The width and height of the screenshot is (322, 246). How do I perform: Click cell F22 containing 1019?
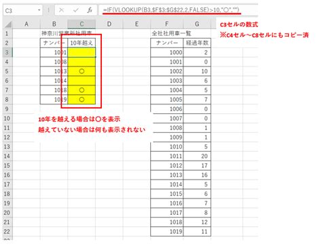pyautogui.click(x=167, y=232)
